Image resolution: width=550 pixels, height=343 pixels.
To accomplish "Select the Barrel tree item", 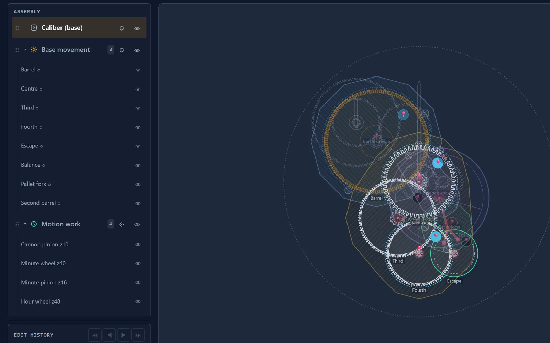I will (81, 70).
